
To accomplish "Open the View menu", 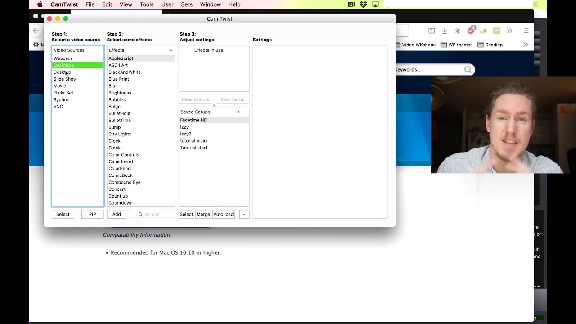I will click(x=126, y=4).
